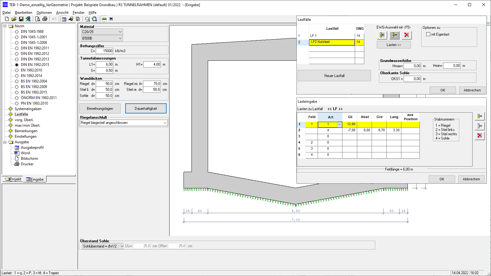Click the undo arrow toolbar icon
This screenshot has width=491, height=276.
[x=54, y=19]
